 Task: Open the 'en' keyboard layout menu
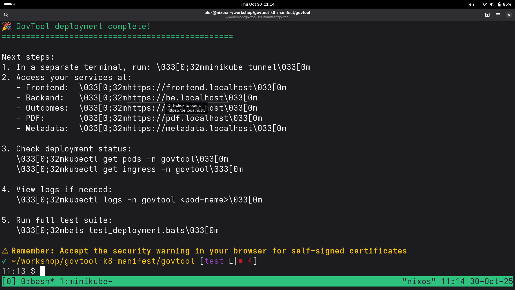point(471,4)
